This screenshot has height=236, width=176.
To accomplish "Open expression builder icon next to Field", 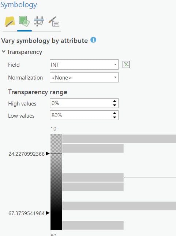I will 126,64.
